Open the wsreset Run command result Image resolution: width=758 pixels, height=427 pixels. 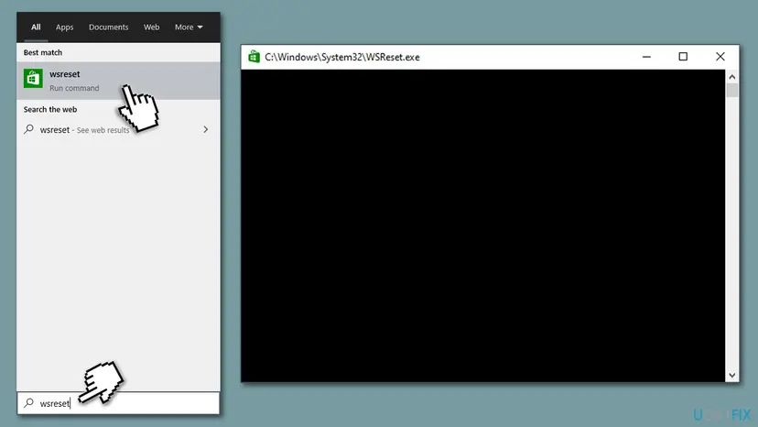pos(118,81)
